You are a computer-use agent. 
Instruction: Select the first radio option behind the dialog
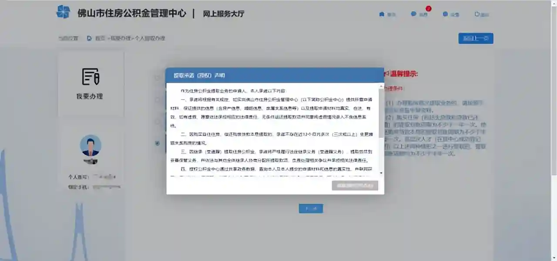(157, 78)
